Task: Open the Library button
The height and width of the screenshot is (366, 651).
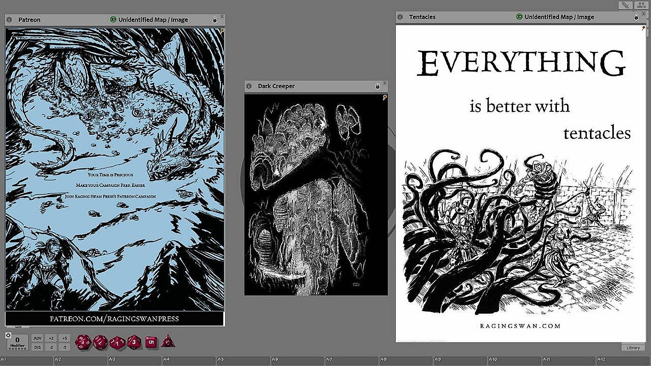Action: (633, 348)
